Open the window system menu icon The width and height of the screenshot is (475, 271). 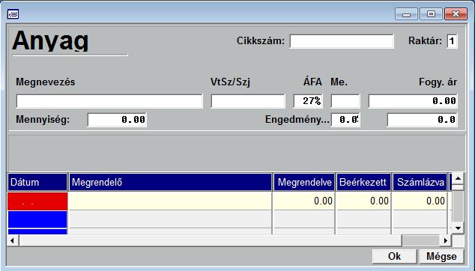click(13, 14)
